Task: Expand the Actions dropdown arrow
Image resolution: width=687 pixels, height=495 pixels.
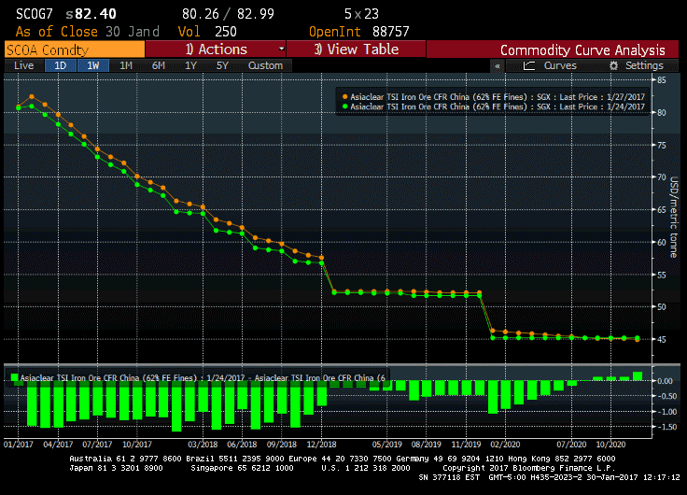Action: click(281, 49)
